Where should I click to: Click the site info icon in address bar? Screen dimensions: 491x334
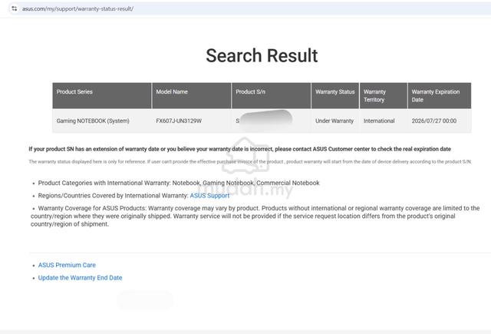(x=15, y=8)
